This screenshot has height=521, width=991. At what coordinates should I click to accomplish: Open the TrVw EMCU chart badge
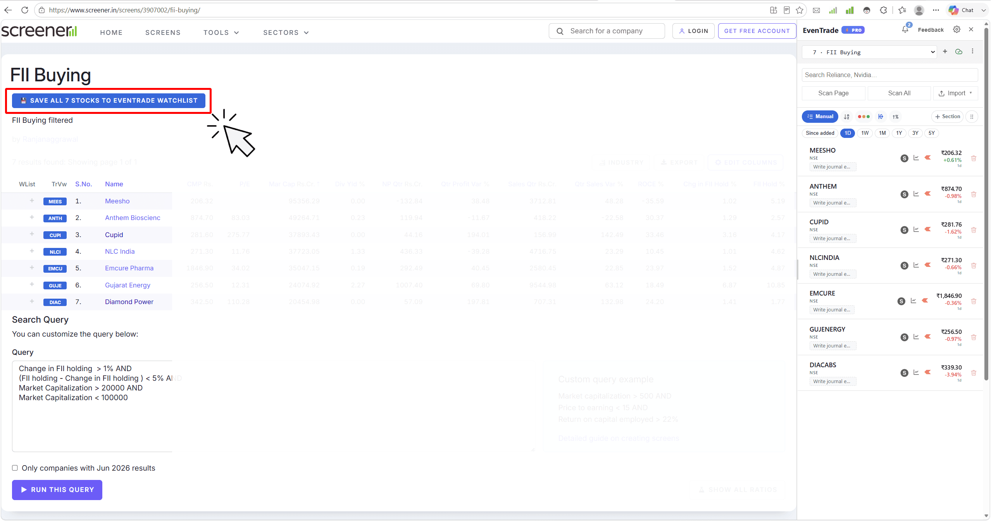(x=55, y=268)
